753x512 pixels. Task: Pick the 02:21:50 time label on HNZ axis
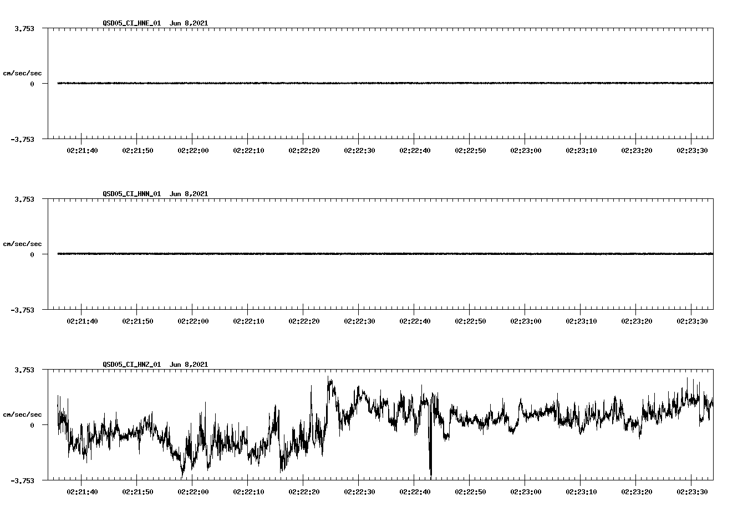pos(138,492)
